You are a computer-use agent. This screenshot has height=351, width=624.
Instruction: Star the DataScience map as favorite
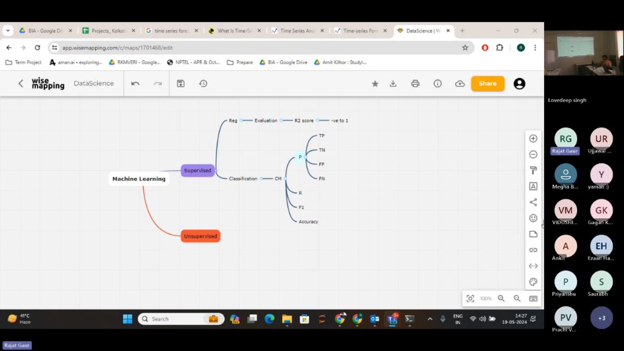click(x=375, y=83)
